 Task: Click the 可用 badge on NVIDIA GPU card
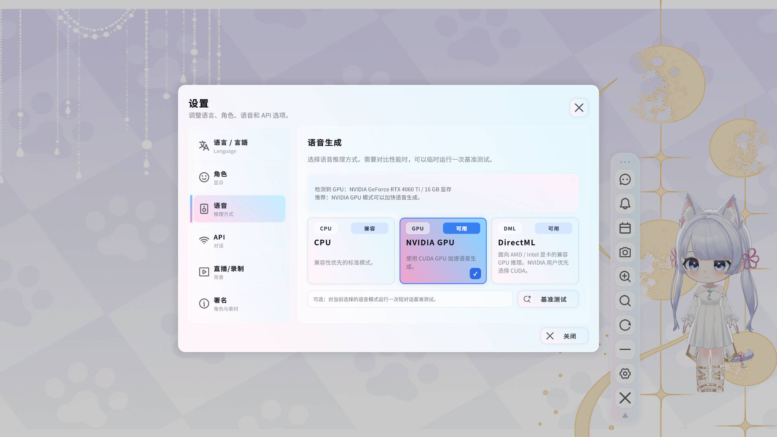tap(461, 229)
